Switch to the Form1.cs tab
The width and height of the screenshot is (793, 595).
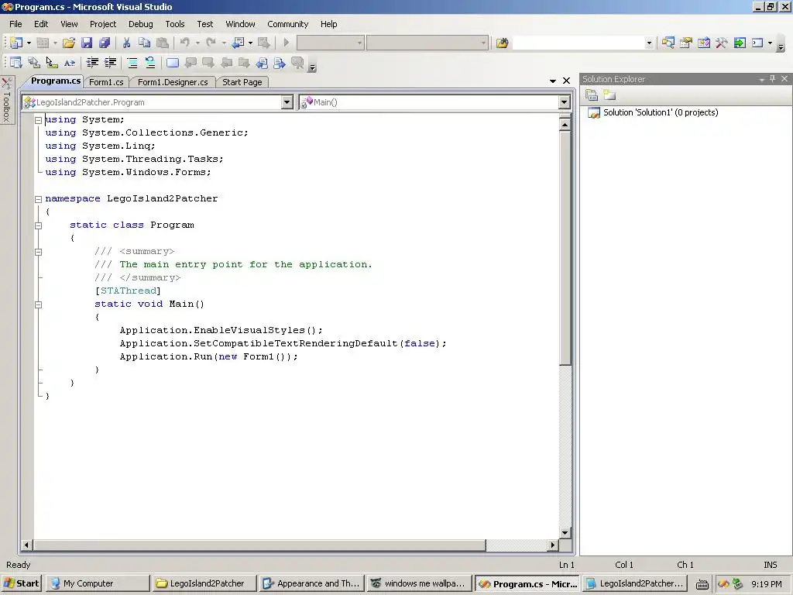click(106, 82)
